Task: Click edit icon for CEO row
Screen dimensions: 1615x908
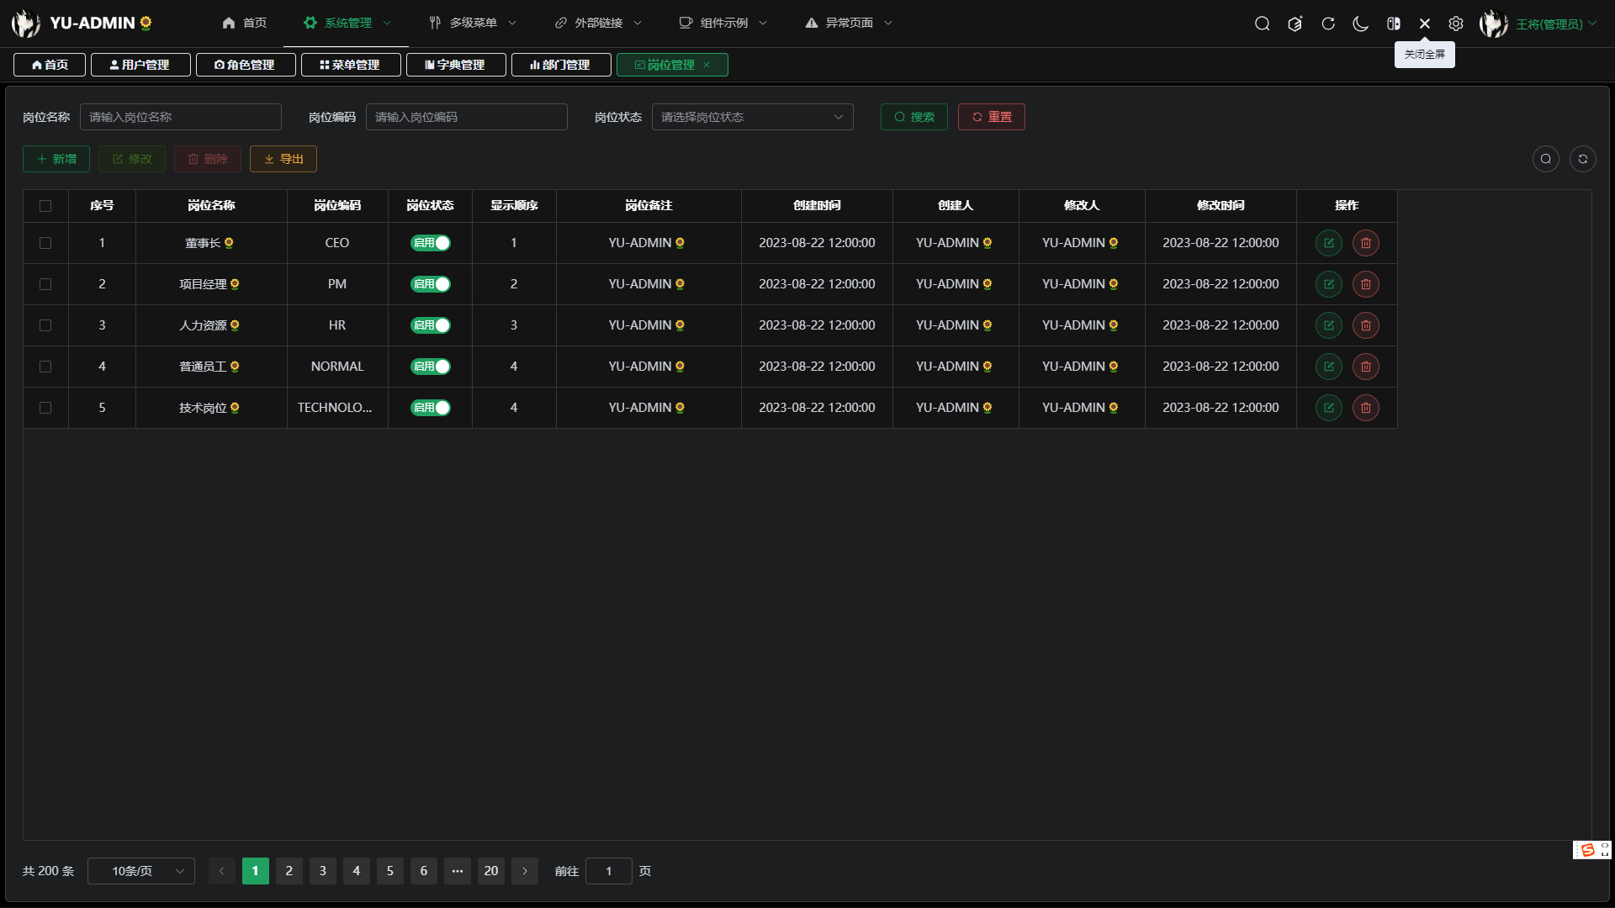Action: 1328,243
